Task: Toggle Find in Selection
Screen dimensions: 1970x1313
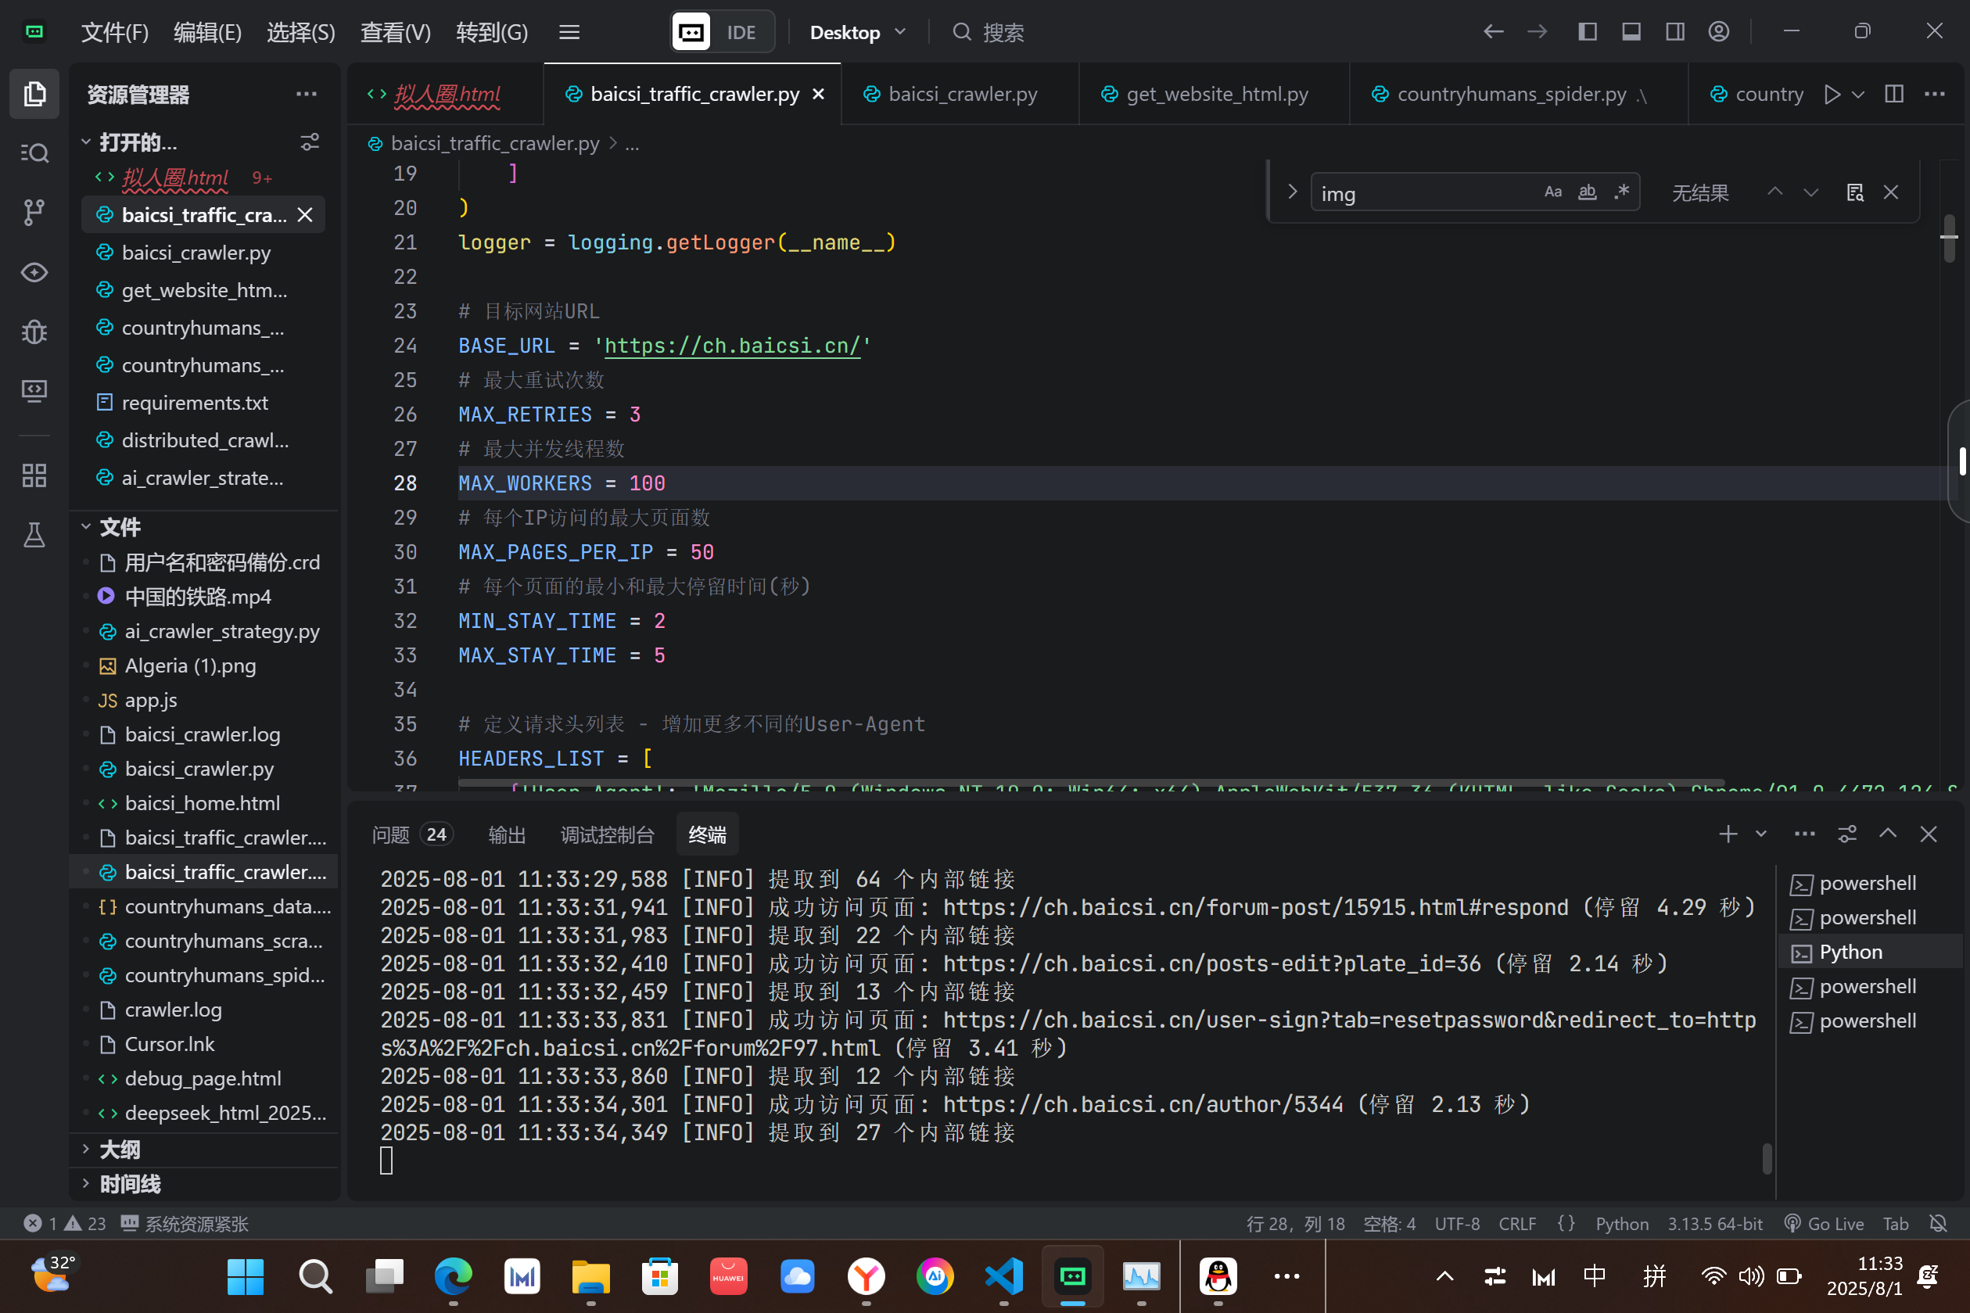Action: [x=1855, y=192]
